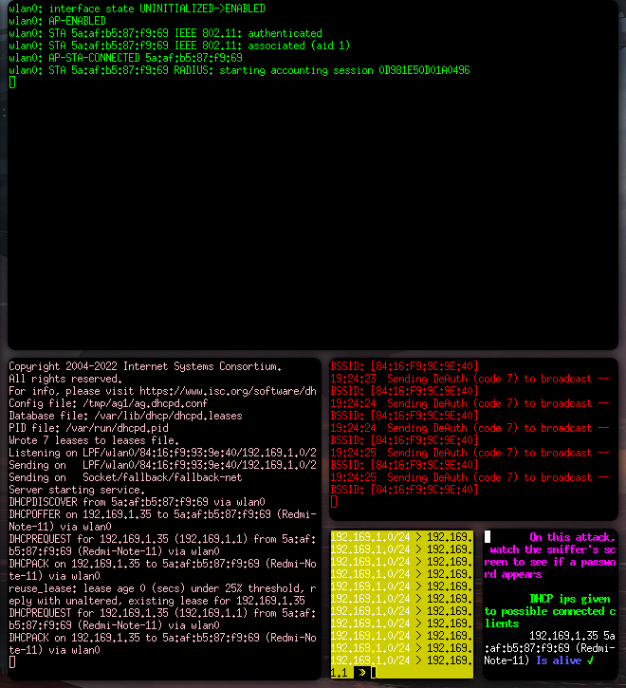Screen dimensions: 626x688
Task: Click the "Listening on LPF/wlan0" line
Action: click(163, 453)
